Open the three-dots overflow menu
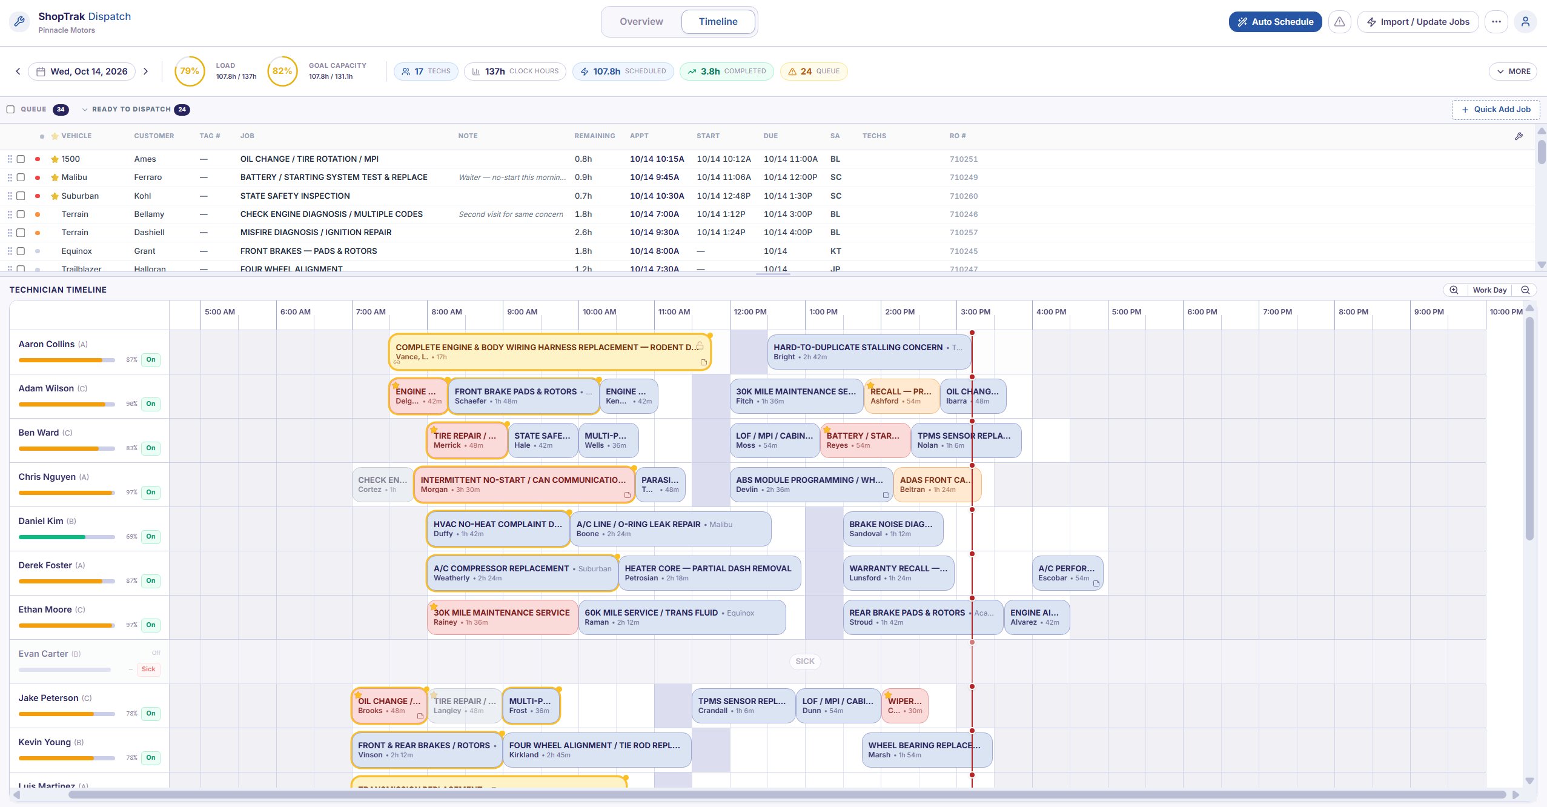The width and height of the screenshot is (1547, 807). (1496, 22)
